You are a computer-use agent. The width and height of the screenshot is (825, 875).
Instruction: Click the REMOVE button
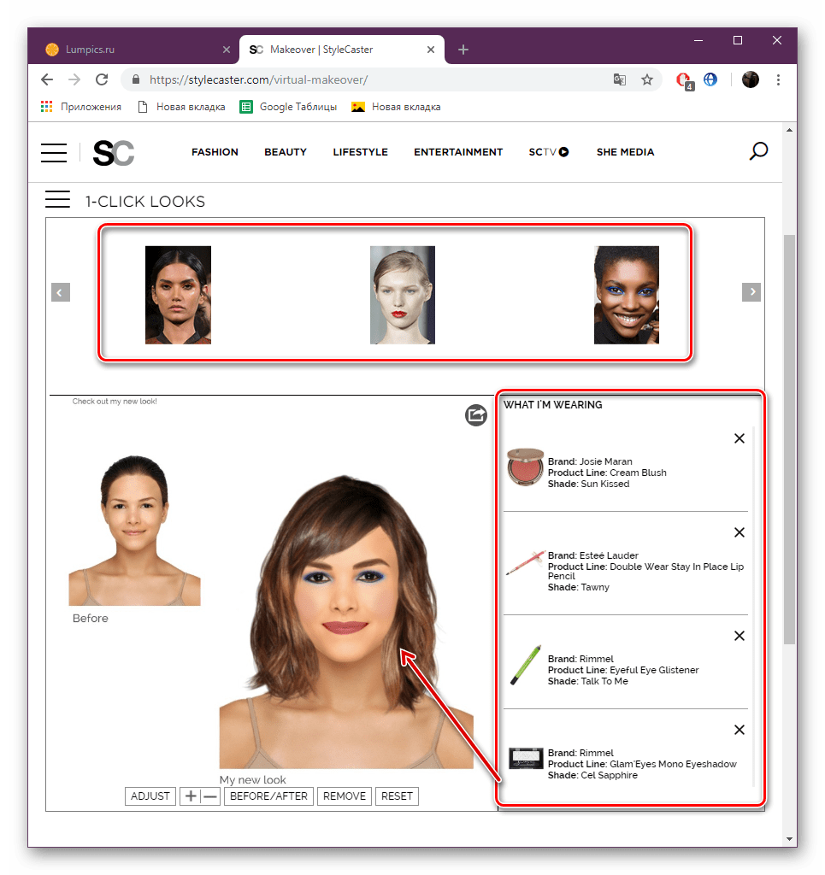tap(345, 796)
